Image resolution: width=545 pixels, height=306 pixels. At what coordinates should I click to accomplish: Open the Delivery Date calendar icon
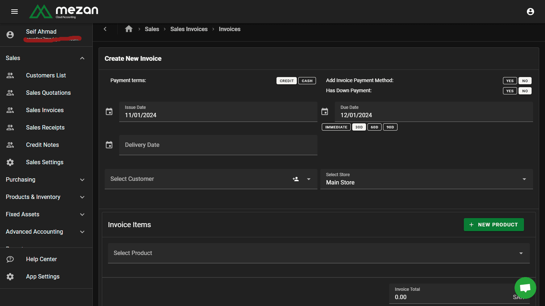[x=109, y=145]
